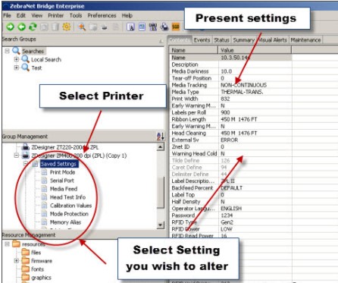The height and width of the screenshot is (283, 338).
Task: Click the Group Management scroll down arrow
Action: click(x=161, y=225)
